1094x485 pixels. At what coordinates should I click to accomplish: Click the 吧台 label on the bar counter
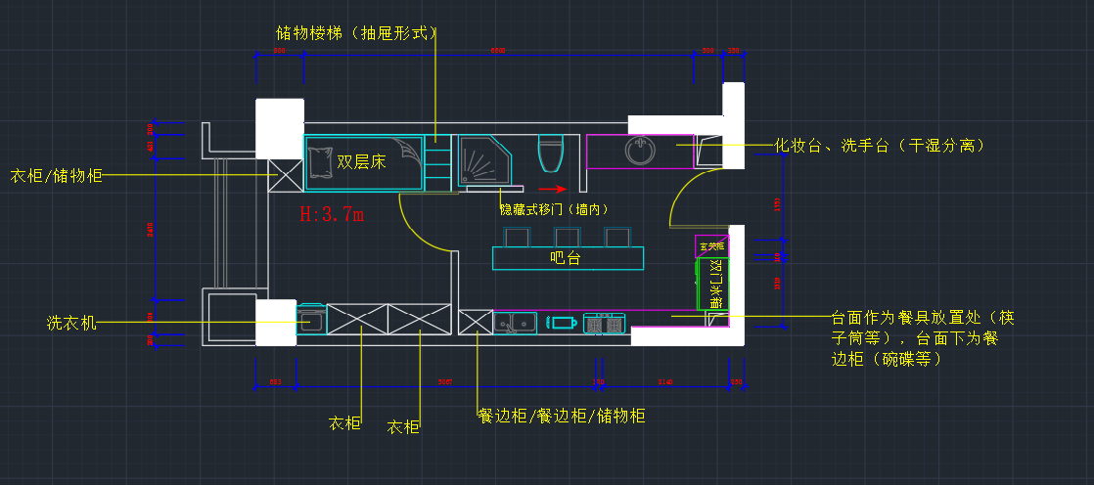[x=566, y=258]
